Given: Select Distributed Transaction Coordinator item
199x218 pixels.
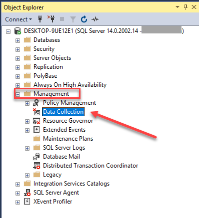Looking at the screenshot, I should 90,166.
